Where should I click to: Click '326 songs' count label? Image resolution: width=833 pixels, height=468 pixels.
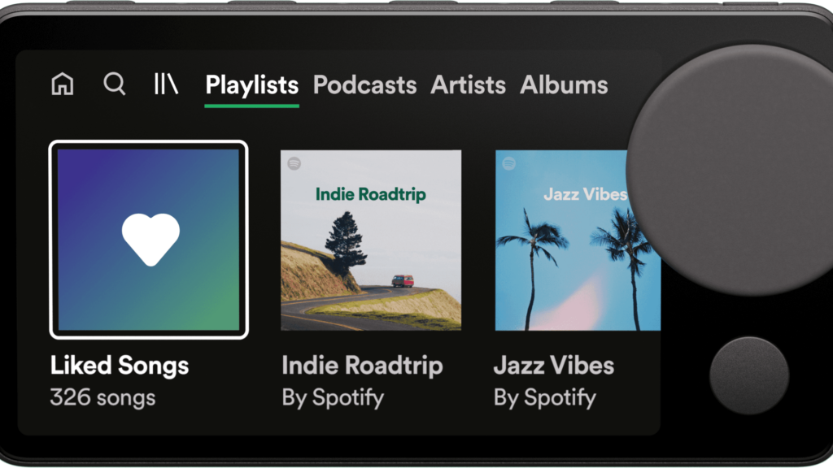click(102, 397)
